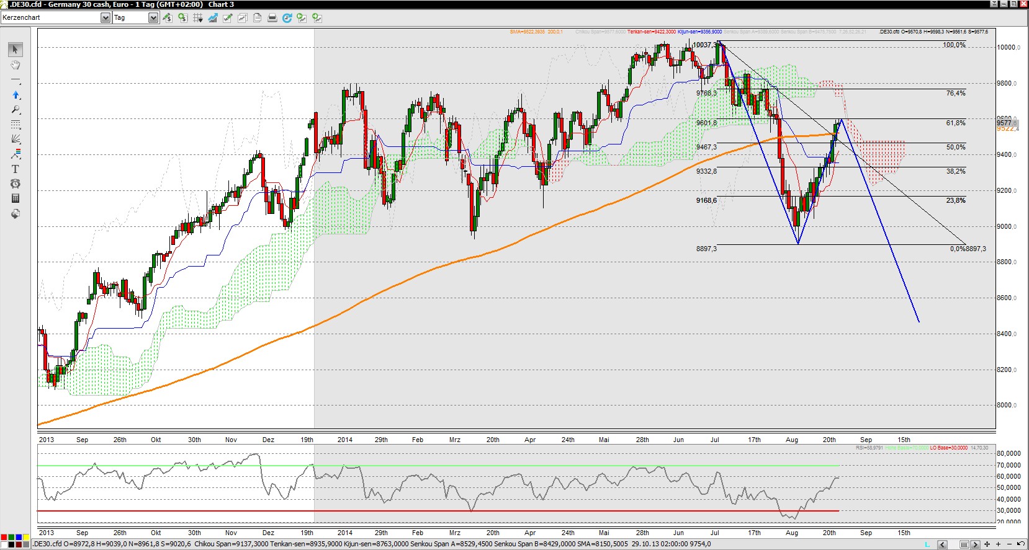
Task: Select the arrow pointer tool
Action: click(16, 50)
